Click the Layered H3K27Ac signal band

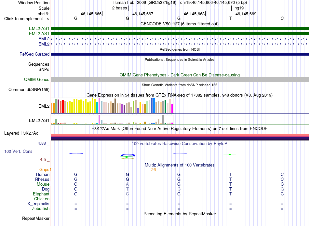180,137
